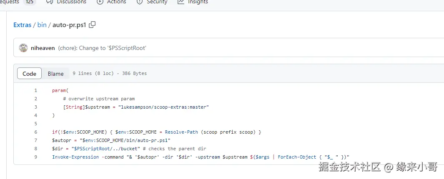Select line number 6
Viewport: 444px width, 179px height.
point(36,132)
